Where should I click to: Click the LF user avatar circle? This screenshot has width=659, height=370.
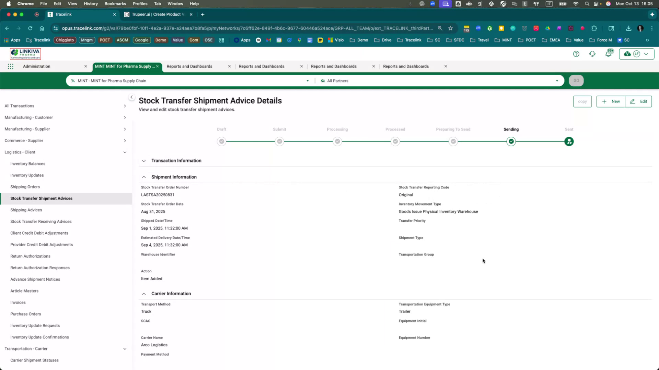tap(637, 54)
